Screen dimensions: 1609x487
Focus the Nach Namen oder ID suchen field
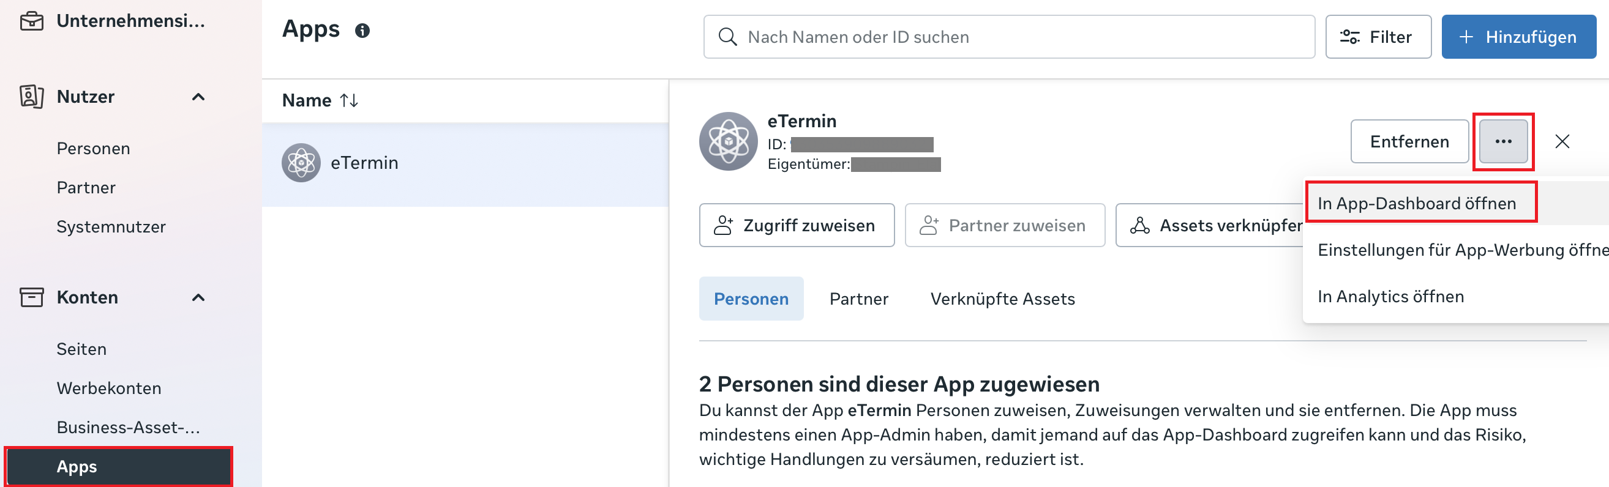coord(1009,37)
